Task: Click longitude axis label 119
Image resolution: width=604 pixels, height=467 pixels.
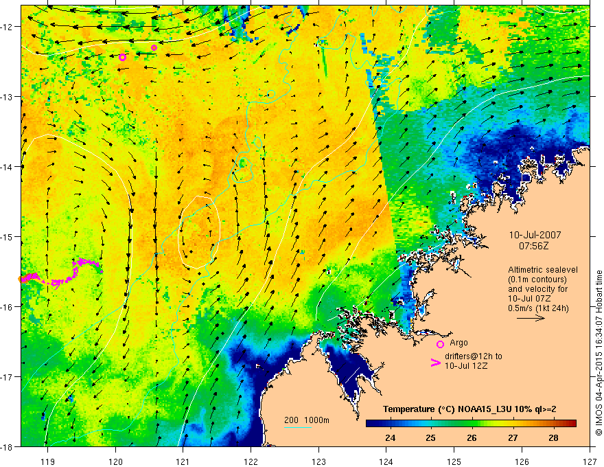Action: [48, 462]
